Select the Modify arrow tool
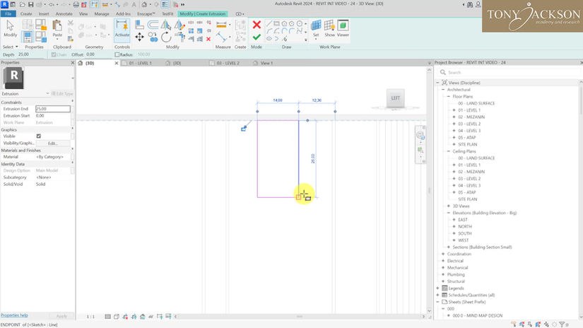 [10, 29]
